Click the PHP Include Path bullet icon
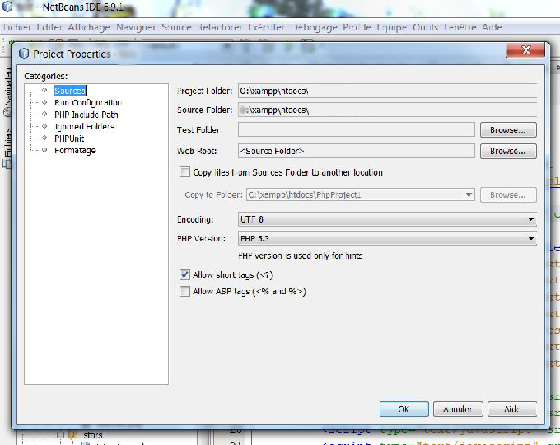560x445 pixels. point(44,114)
